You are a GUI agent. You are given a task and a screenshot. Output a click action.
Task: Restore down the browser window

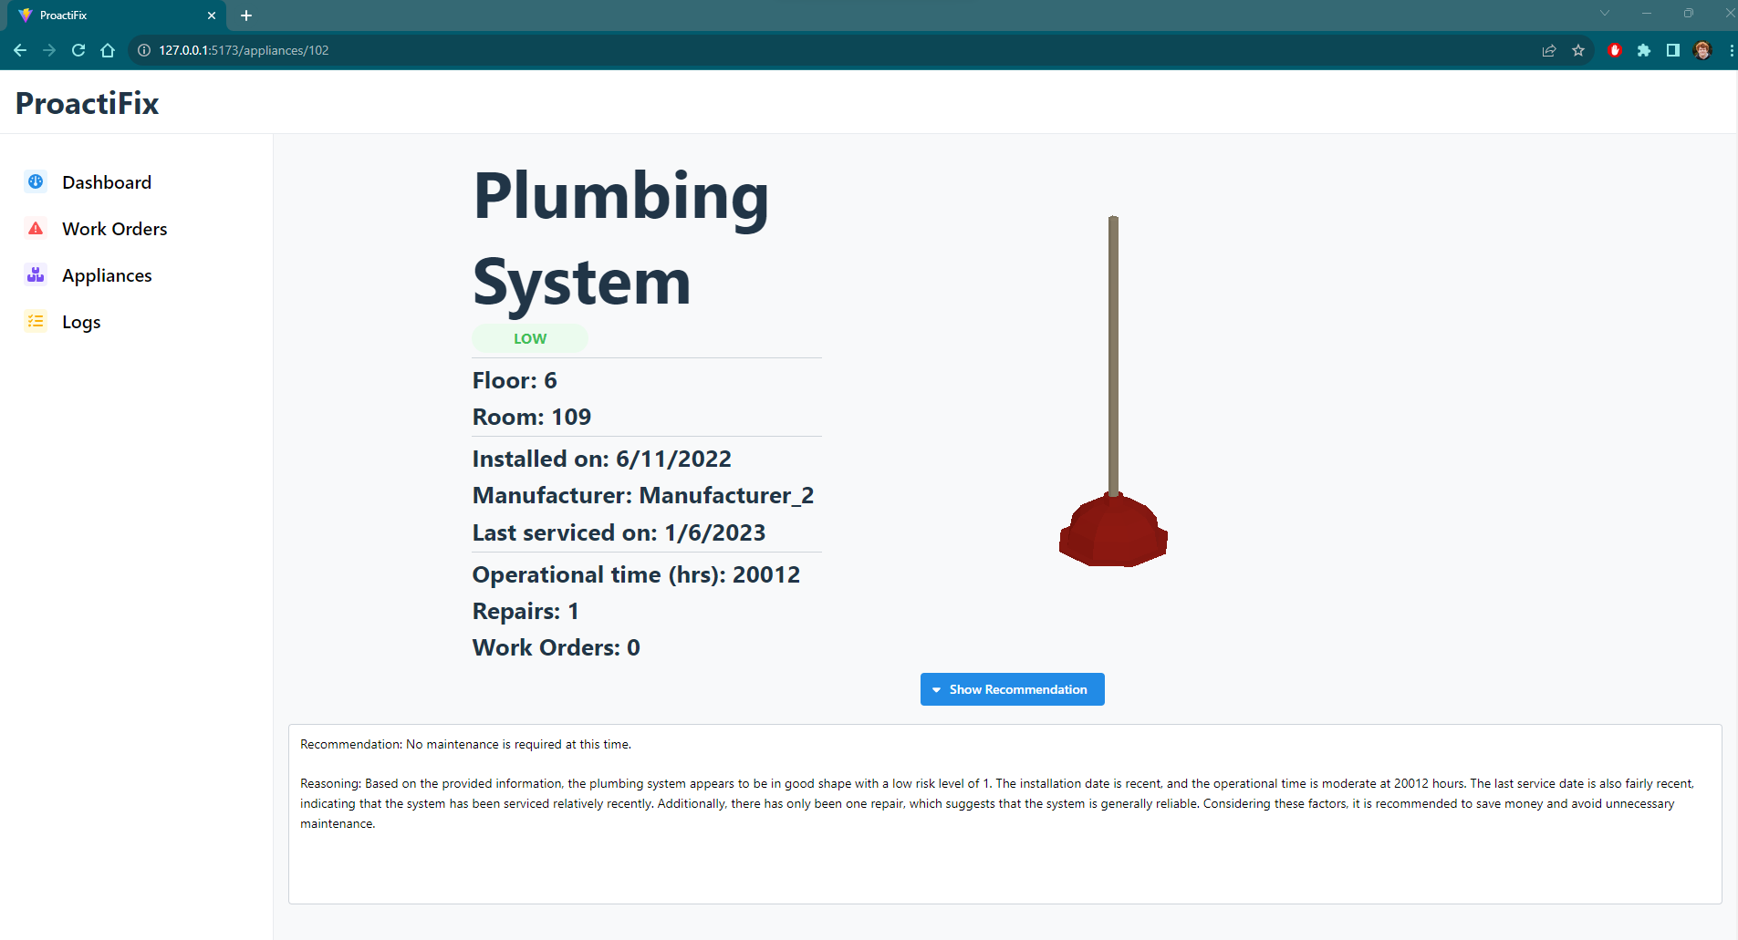pos(1688,13)
